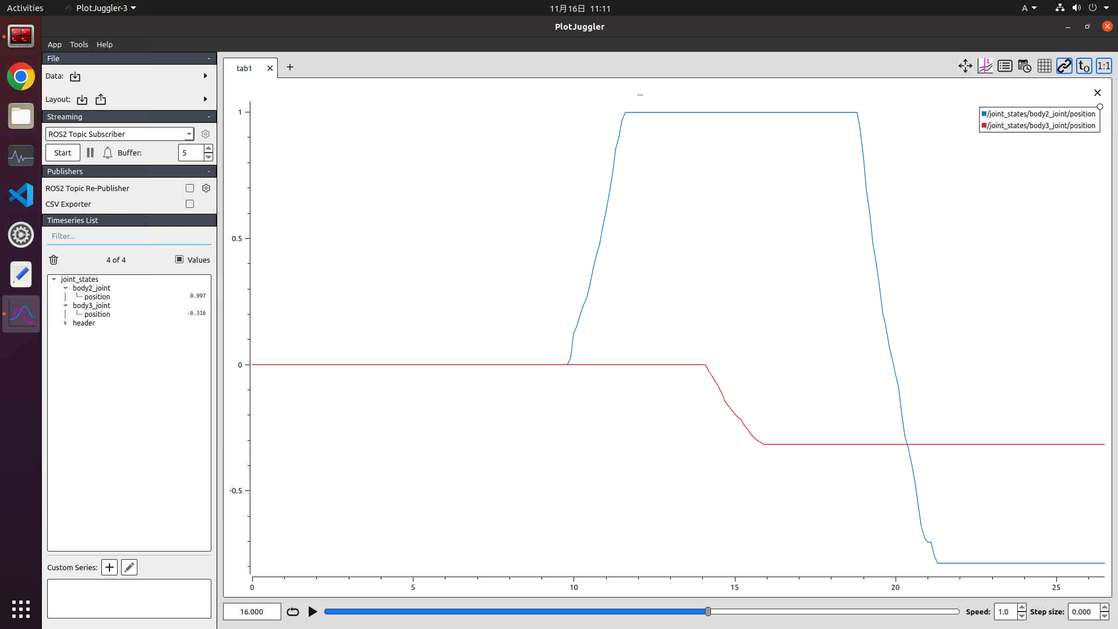Toggle the Values checkbox in timeseries list
1118x629 pixels.
point(179,259)
